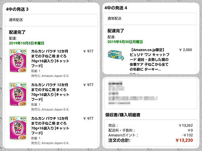
Task: Click the Purina One cat food box image
Action: pyautogui.click(x=116, y=55)
